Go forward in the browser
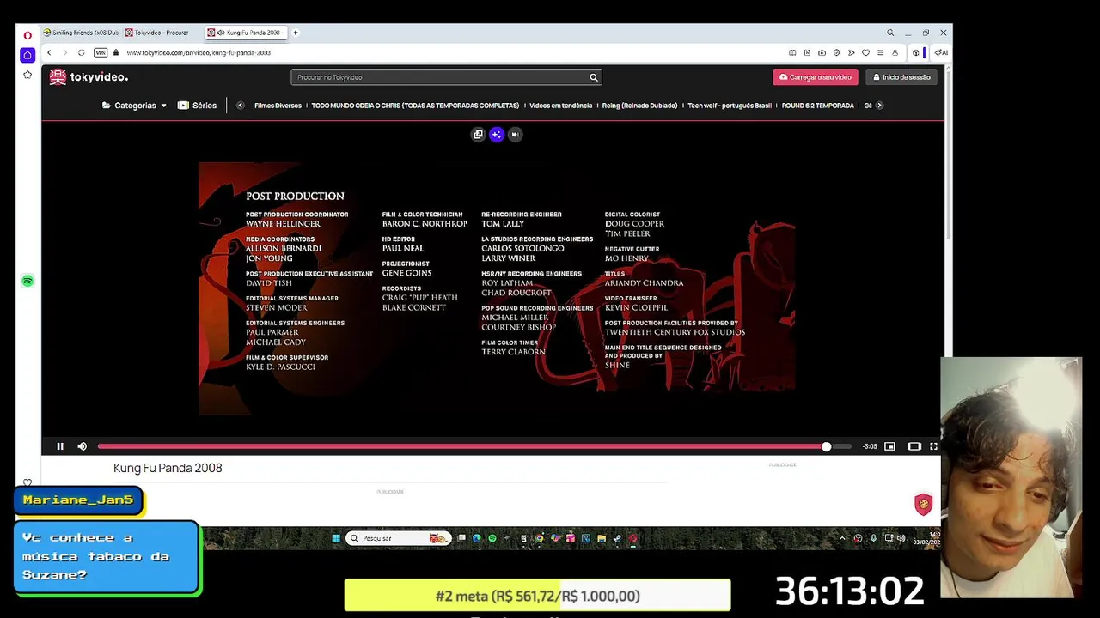The height and width of the screenshot is (618, 1100). pyautogui.click(x=65, y=52)
